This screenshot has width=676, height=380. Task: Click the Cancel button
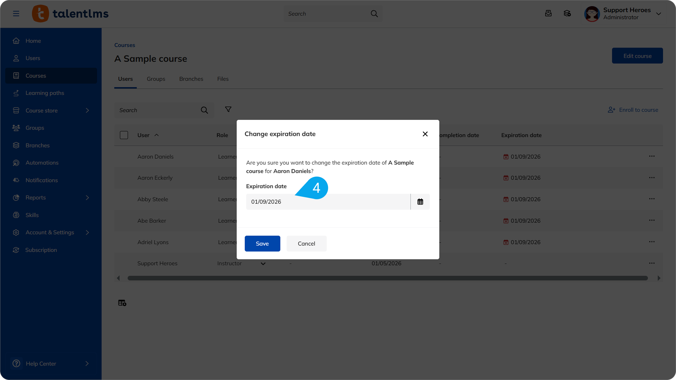tap(306, 243)
